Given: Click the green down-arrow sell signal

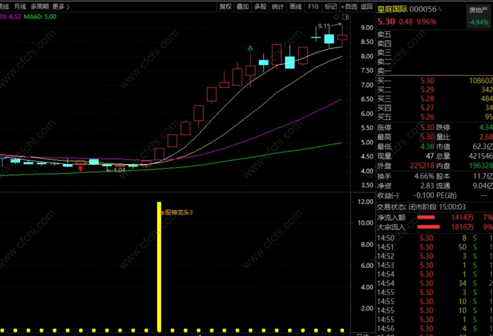Looking at the screenshot, I should click(250, 49).
